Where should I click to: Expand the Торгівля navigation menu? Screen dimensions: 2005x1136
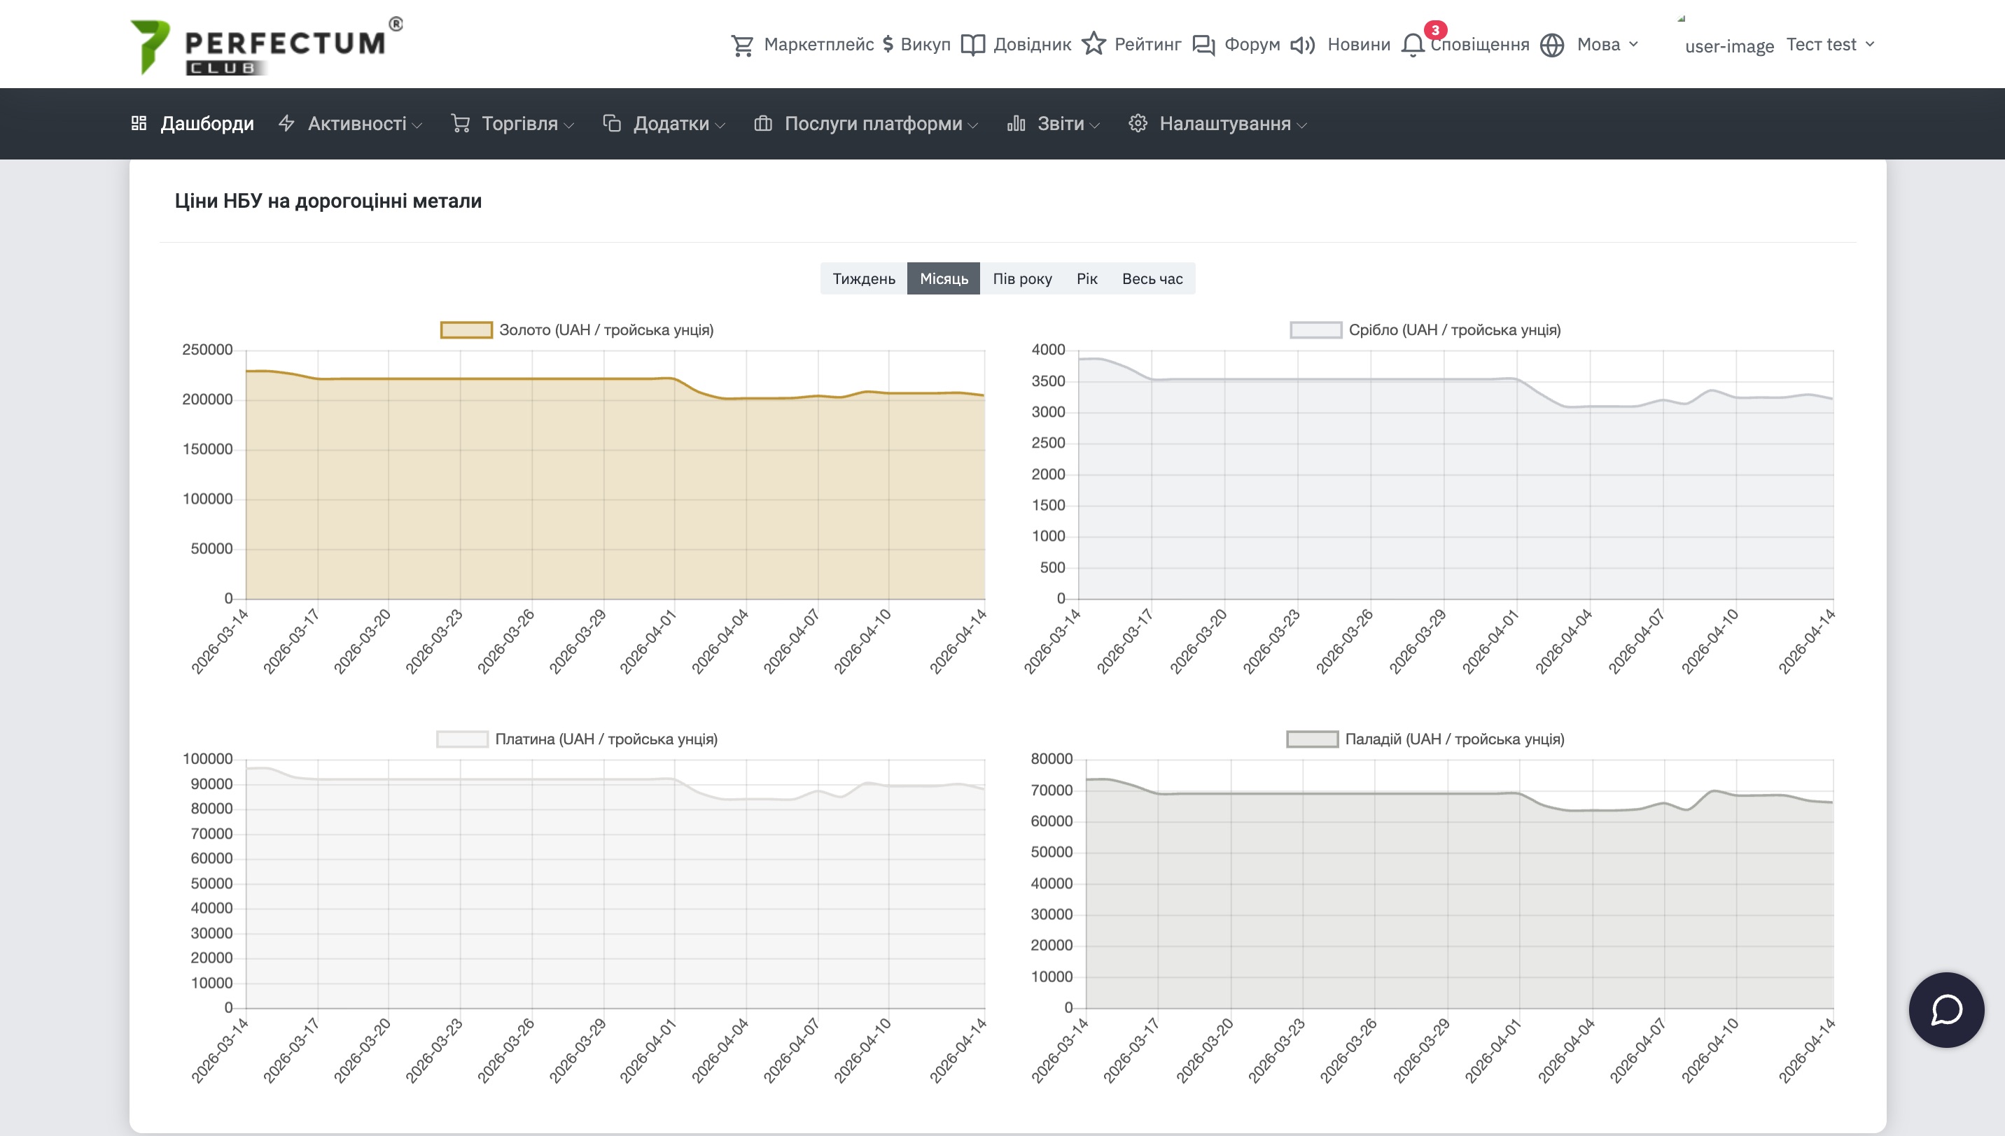coord(519,124)
